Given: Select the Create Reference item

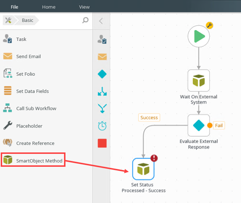Looking at the screenshot, I should point(35,143).
